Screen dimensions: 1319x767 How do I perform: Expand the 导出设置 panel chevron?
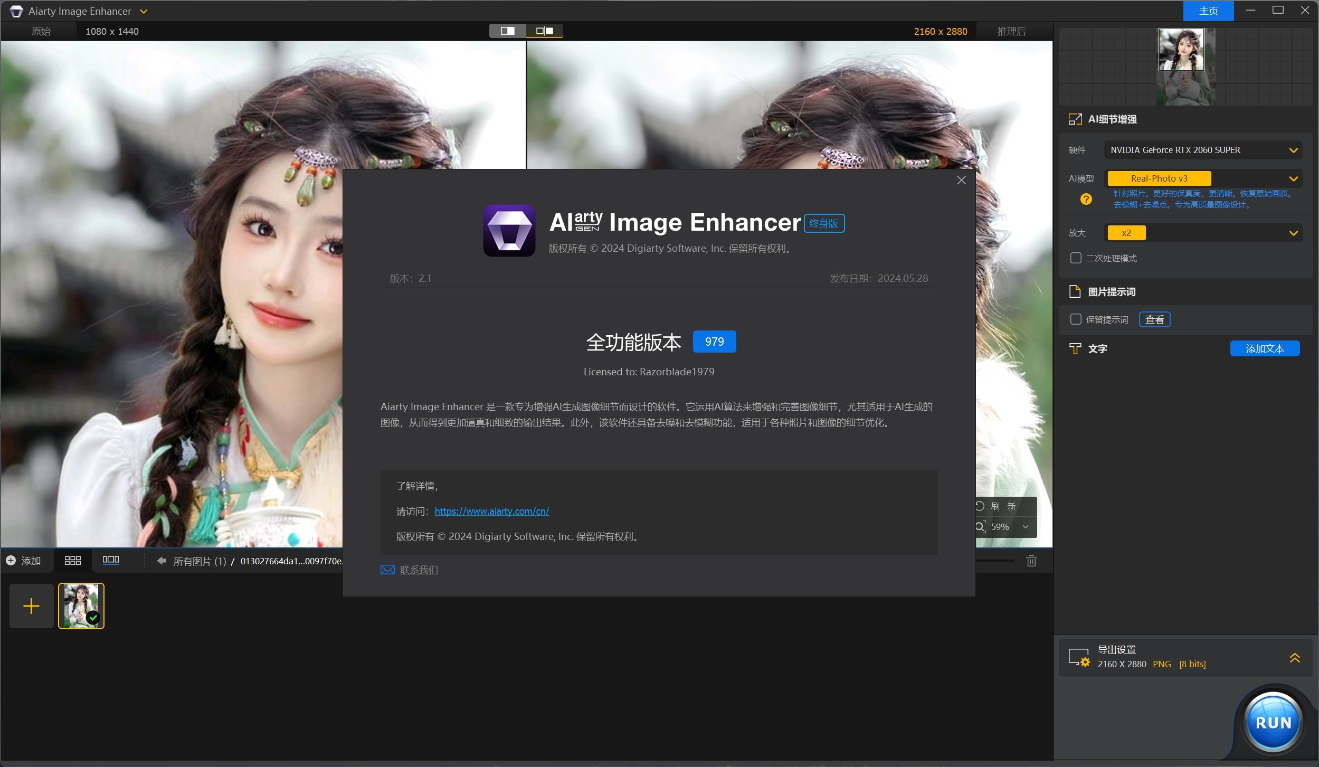click(1295, 658)
